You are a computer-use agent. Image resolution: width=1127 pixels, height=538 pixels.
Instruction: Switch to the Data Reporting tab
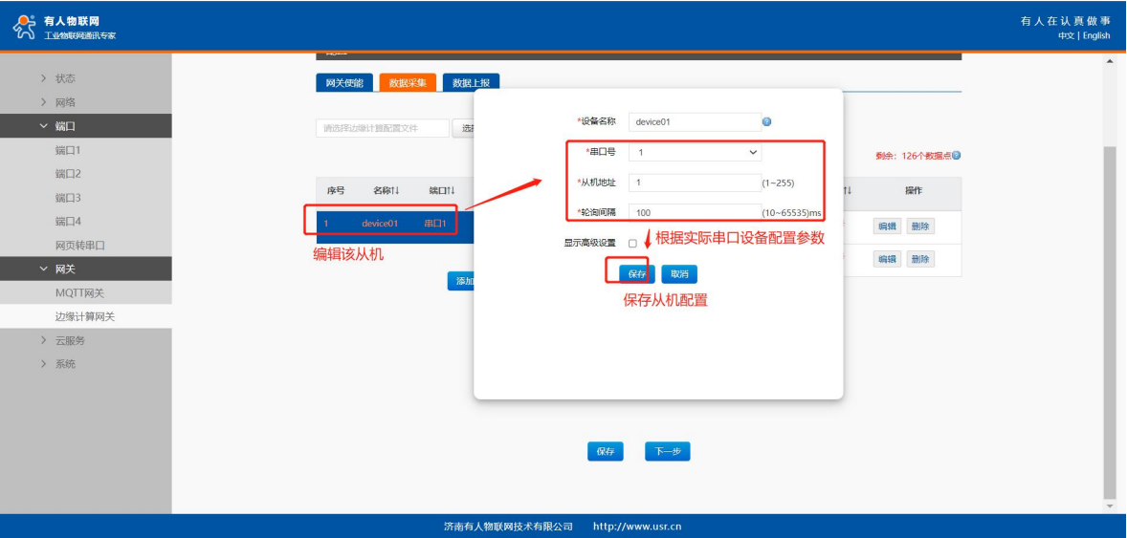[x=471, y=83]
